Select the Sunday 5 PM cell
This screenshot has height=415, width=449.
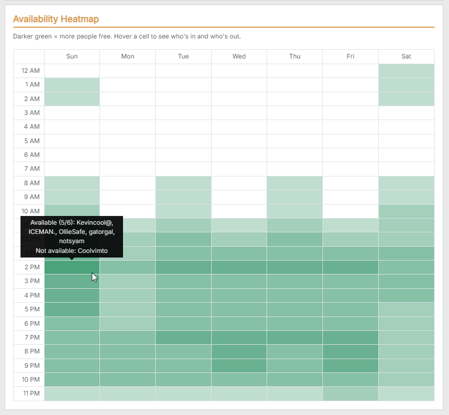tap(72, 309)
